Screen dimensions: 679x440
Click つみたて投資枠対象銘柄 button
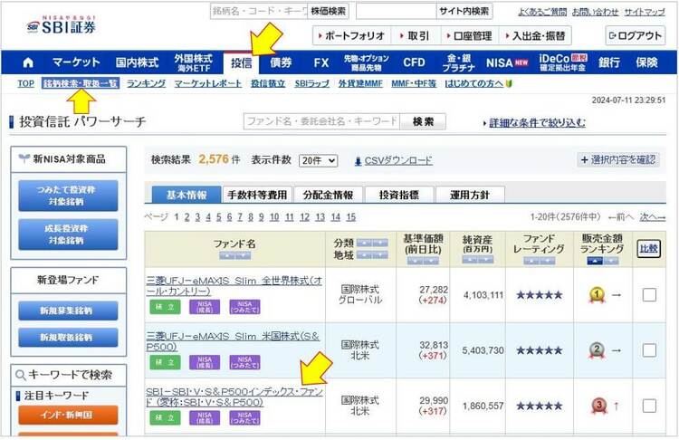click(x=68, y=196)
